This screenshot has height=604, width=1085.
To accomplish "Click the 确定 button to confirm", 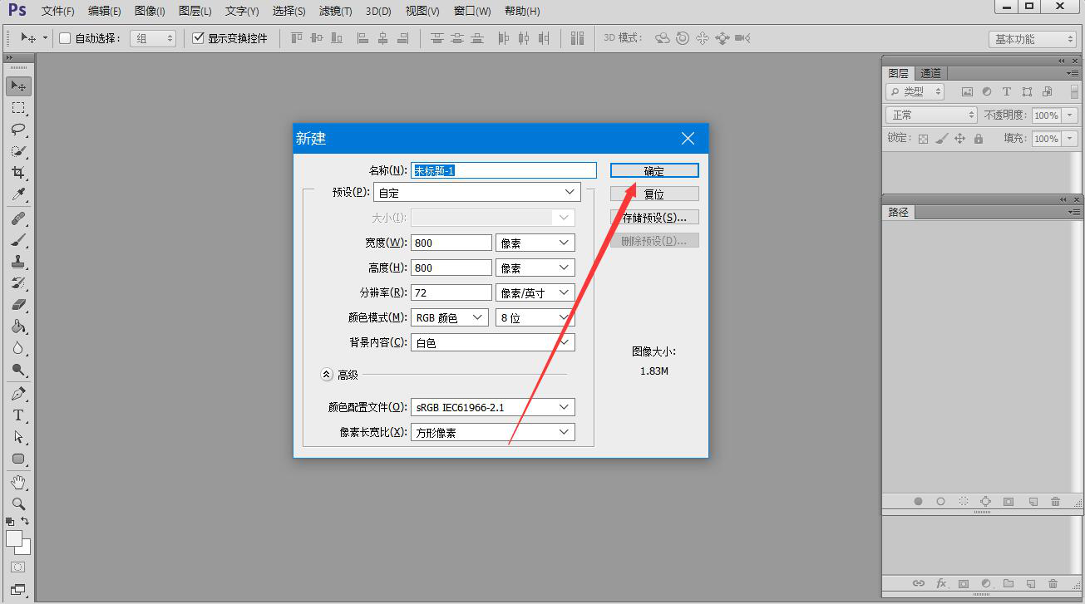I will [x=654, y=170].
